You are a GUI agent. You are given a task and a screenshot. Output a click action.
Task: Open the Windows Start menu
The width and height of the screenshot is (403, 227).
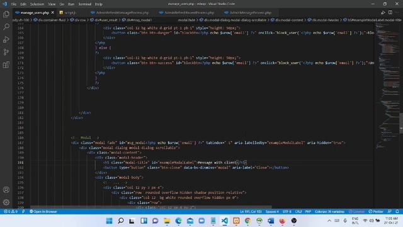(109, 221)
